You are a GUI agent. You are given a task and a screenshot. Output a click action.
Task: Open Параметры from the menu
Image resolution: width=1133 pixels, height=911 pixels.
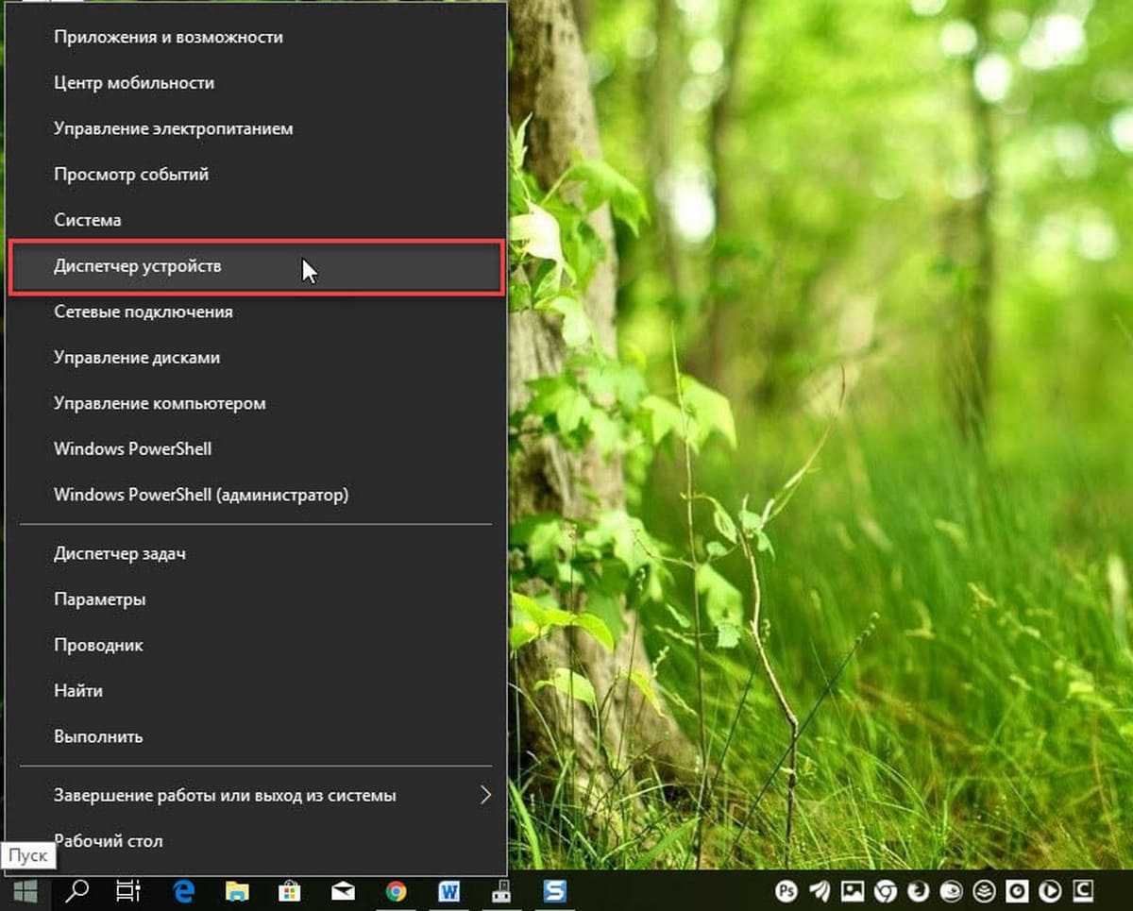point(100,599)
